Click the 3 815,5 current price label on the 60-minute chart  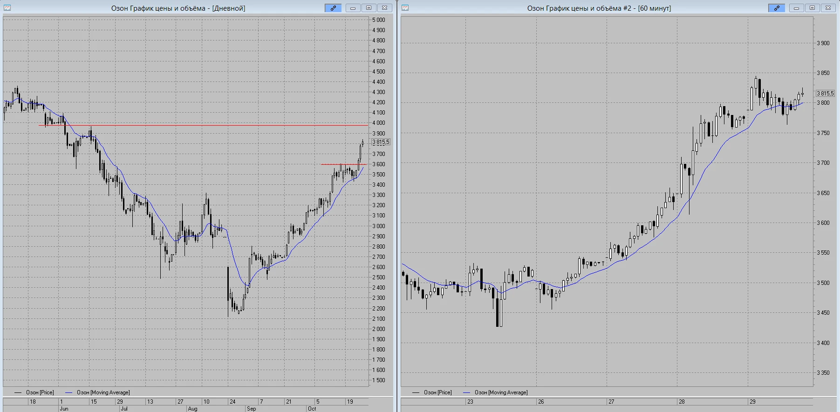(825, 94)
